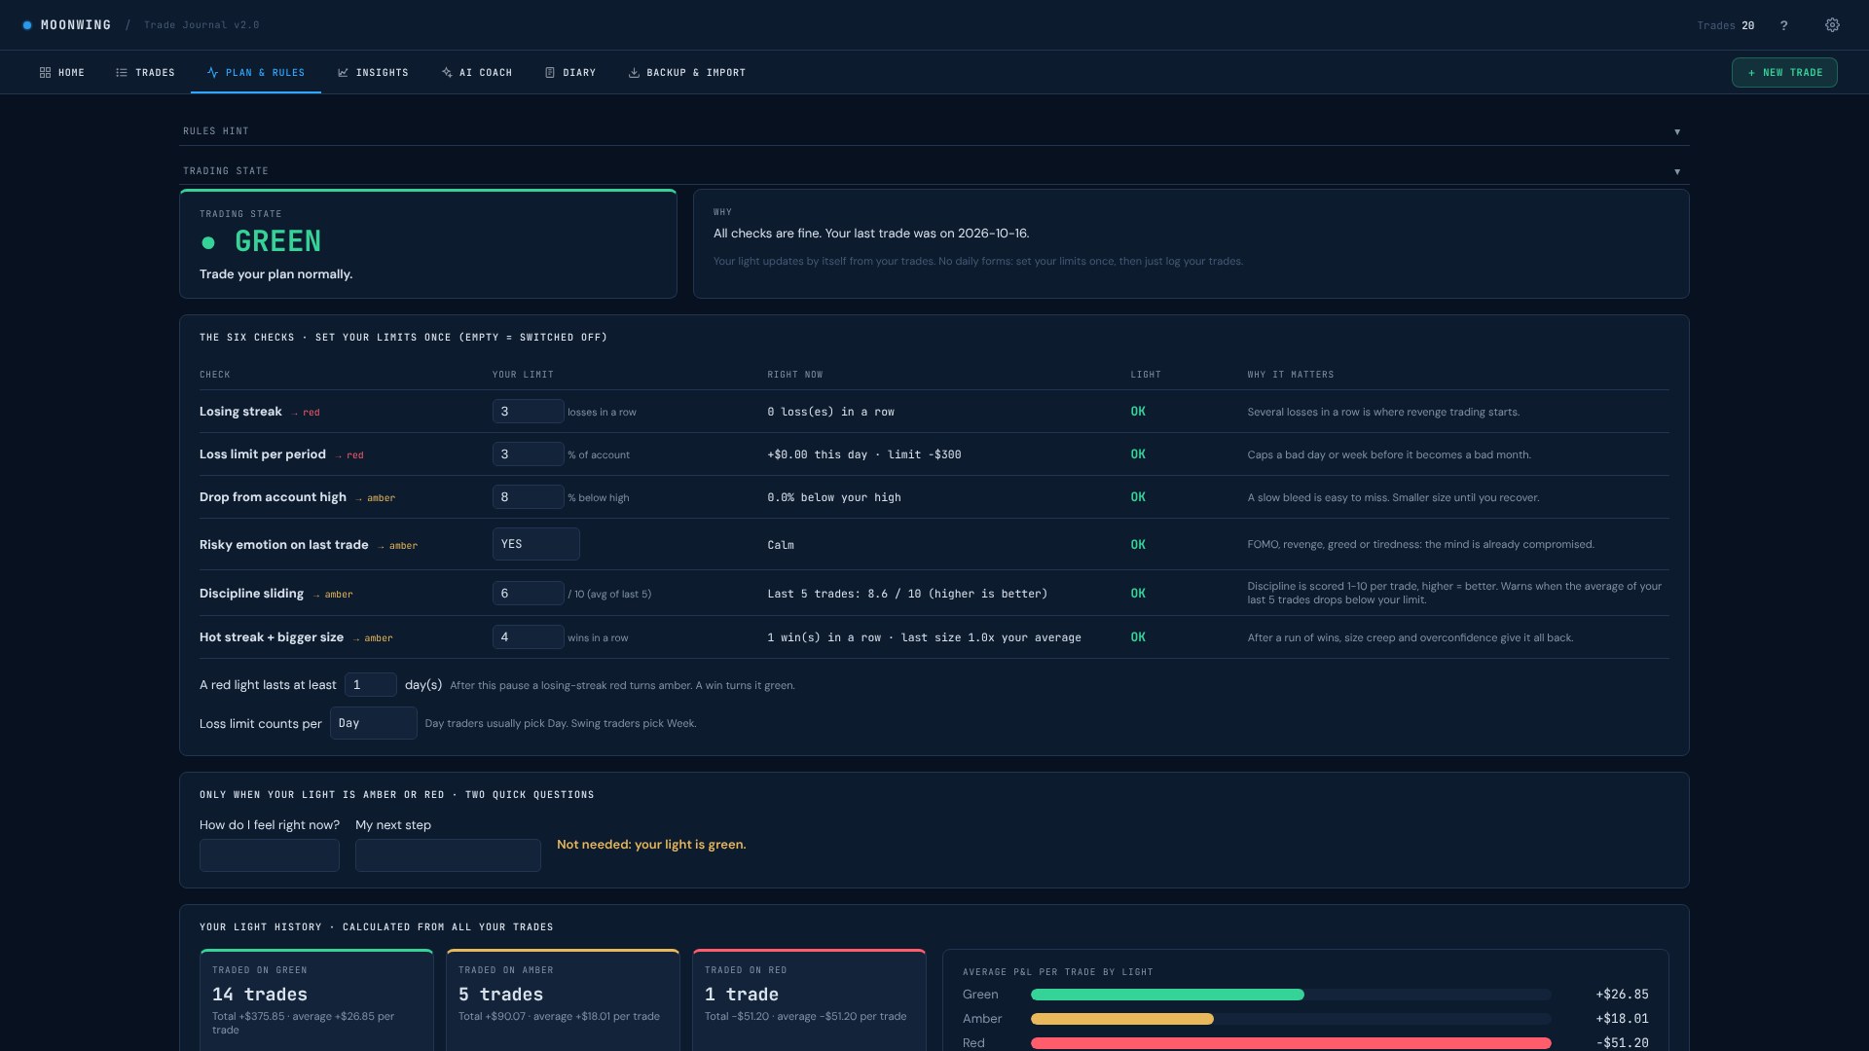Click the AI Coach sparkle icon

coord(447,73)
